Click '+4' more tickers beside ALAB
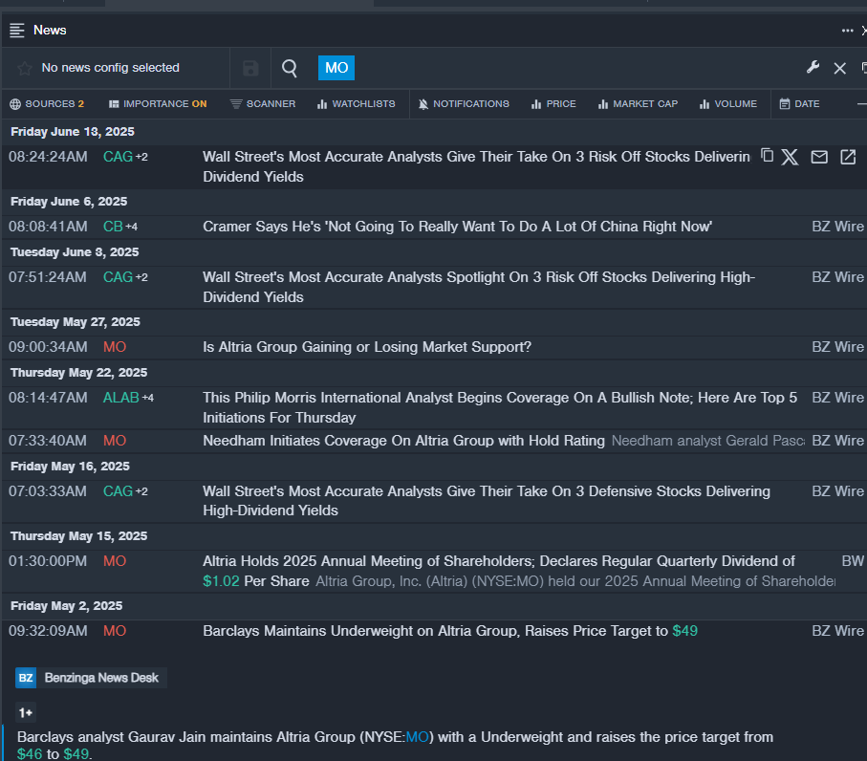 coord(147,398)
